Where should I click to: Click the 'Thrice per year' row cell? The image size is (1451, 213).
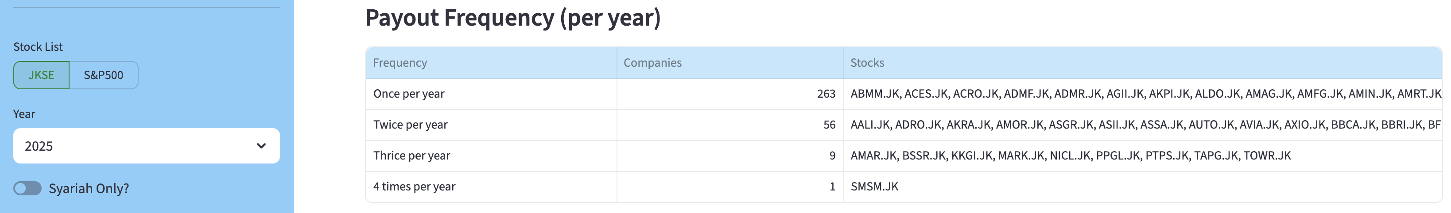coord(411,156)
